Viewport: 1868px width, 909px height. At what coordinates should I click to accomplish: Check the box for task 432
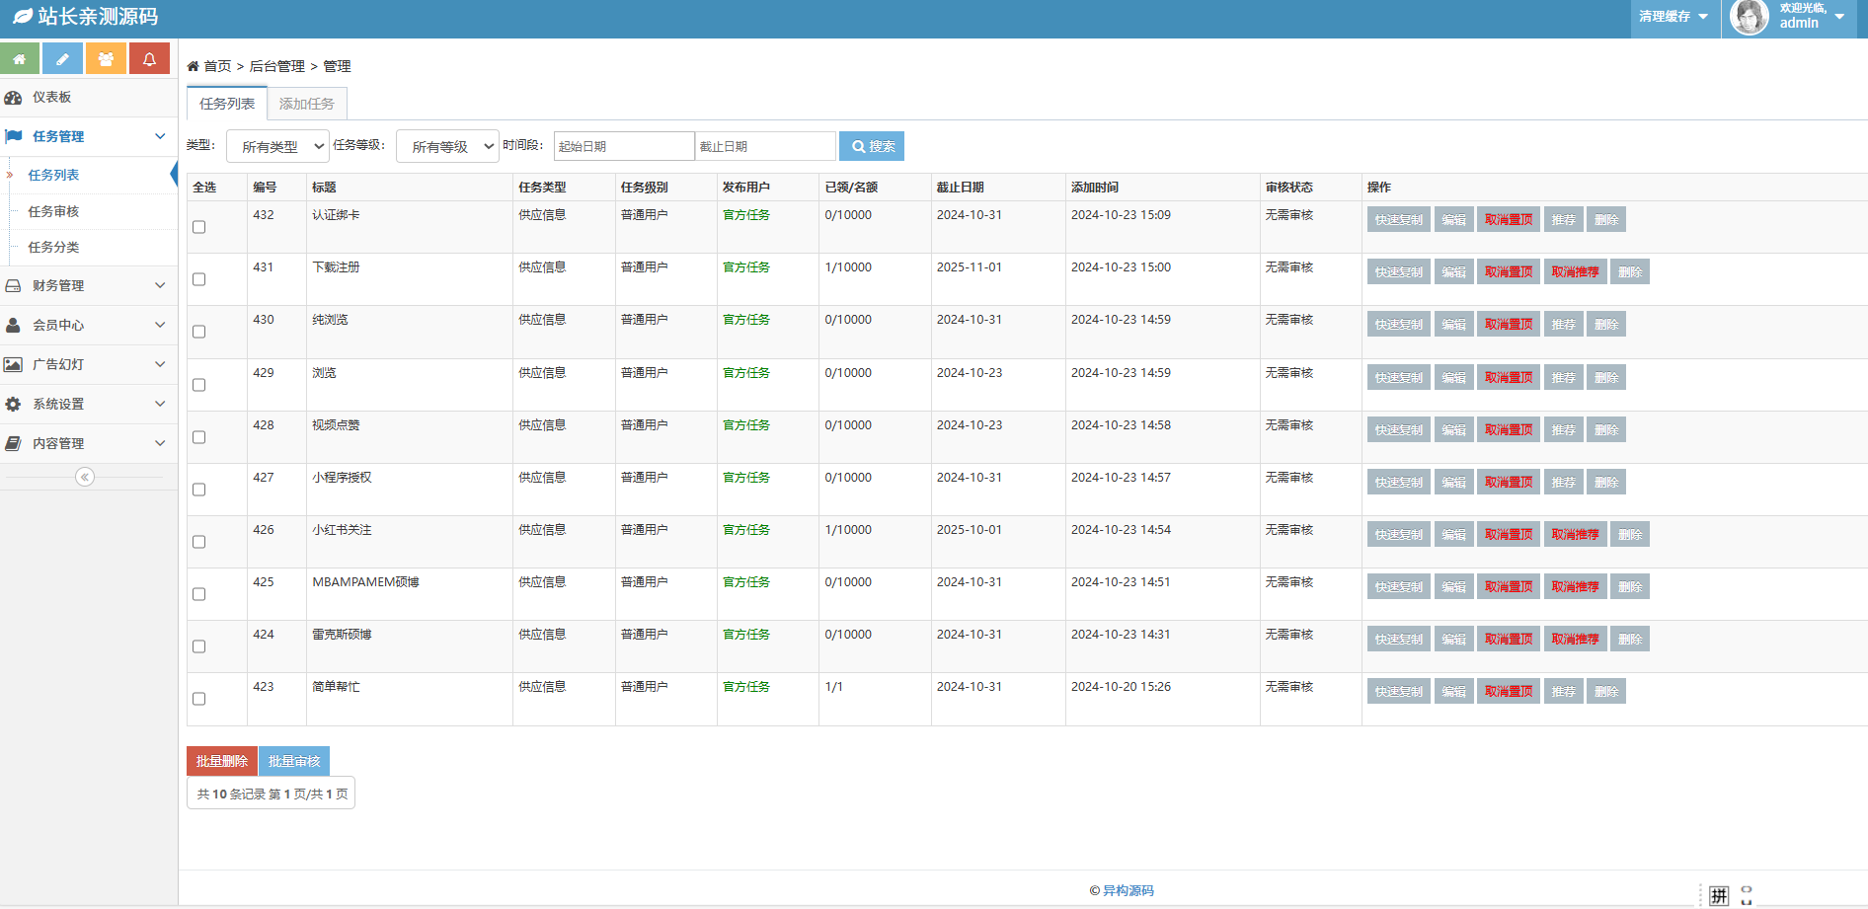pos(199,227)
